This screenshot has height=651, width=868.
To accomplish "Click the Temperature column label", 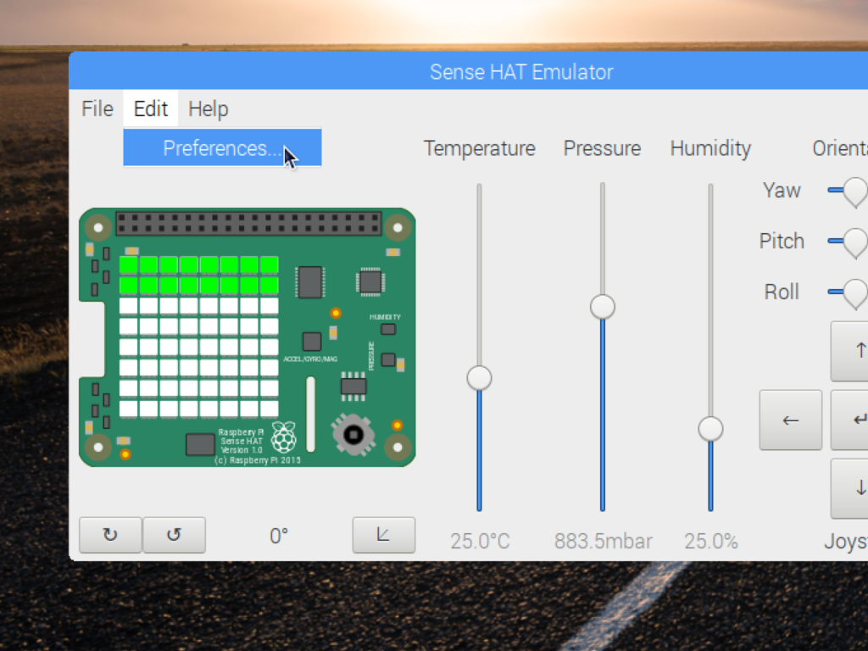I will pyautogui.click(x=480, y=148).
